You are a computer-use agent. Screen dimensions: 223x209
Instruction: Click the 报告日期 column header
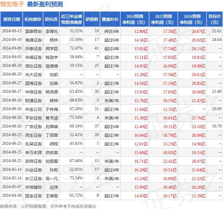pos(11,19)
